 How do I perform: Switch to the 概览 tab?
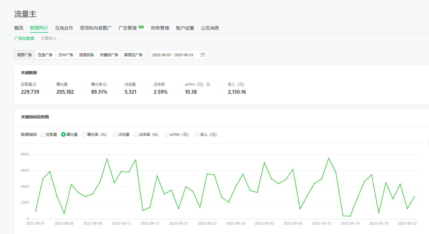(x=19, y=28)
